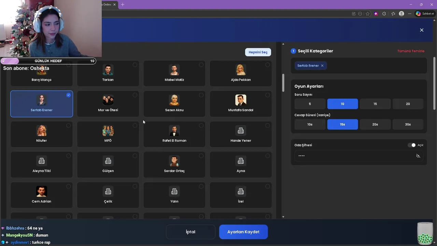437x246 pixels.
Task: Set answer time to 30s
Action: tap(408, 124)
